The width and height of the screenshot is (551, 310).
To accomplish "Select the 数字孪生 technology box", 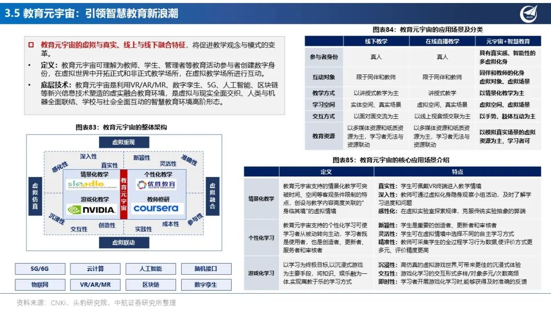I will (x=206, y=285).
